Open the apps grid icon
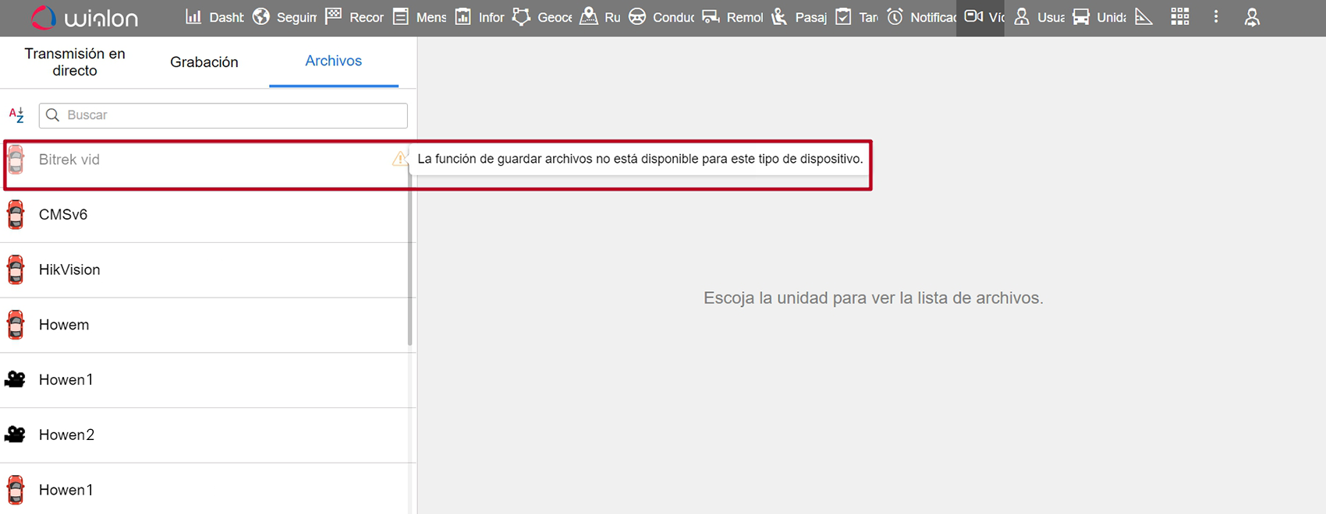 pyautogui.click(x=1179, y=16)
